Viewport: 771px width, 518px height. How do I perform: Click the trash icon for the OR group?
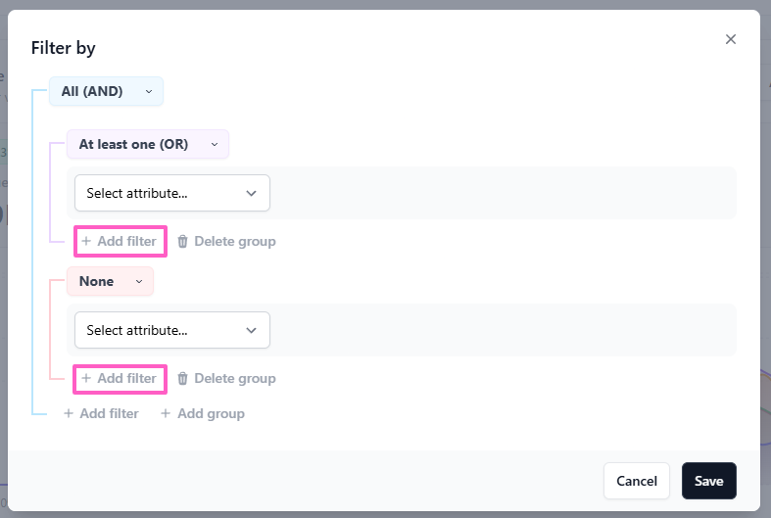click(x=182, y=241)
